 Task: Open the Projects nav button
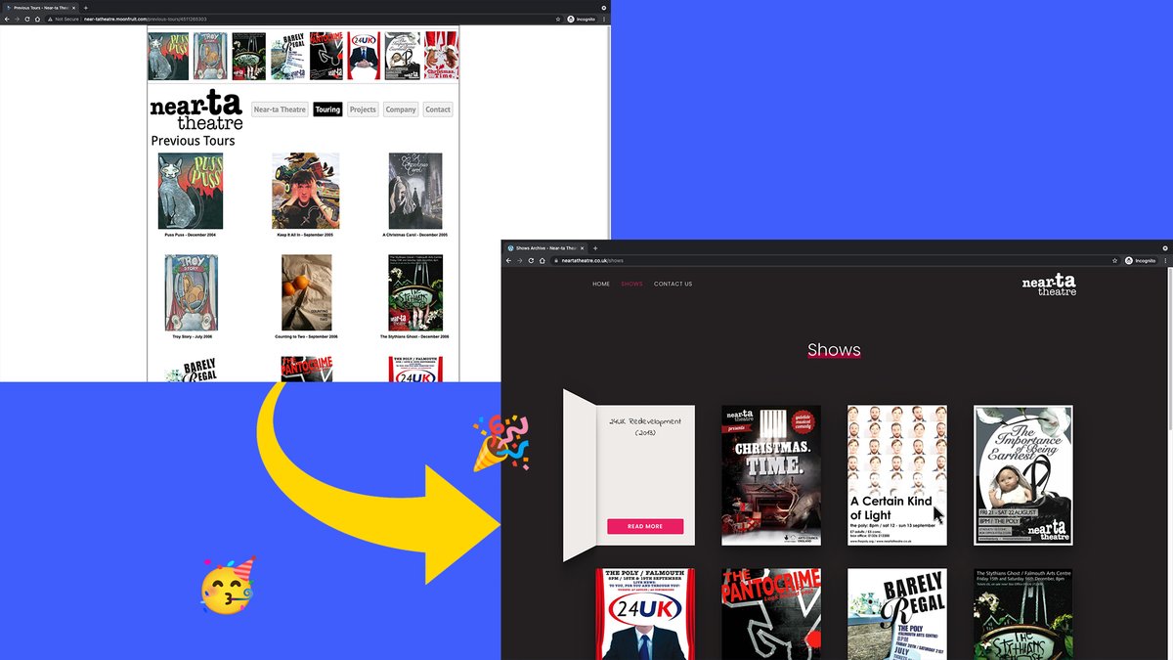(x=363, y=110)
